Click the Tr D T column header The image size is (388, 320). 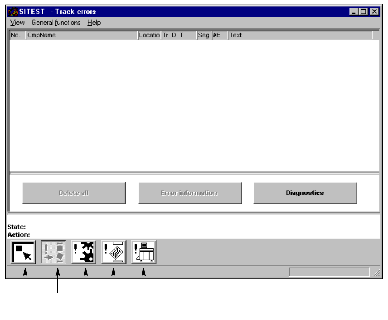(x=179, y=35)
